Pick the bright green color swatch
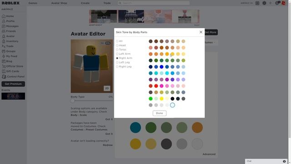This screenshot has height=164, width=291. (151, 99)
